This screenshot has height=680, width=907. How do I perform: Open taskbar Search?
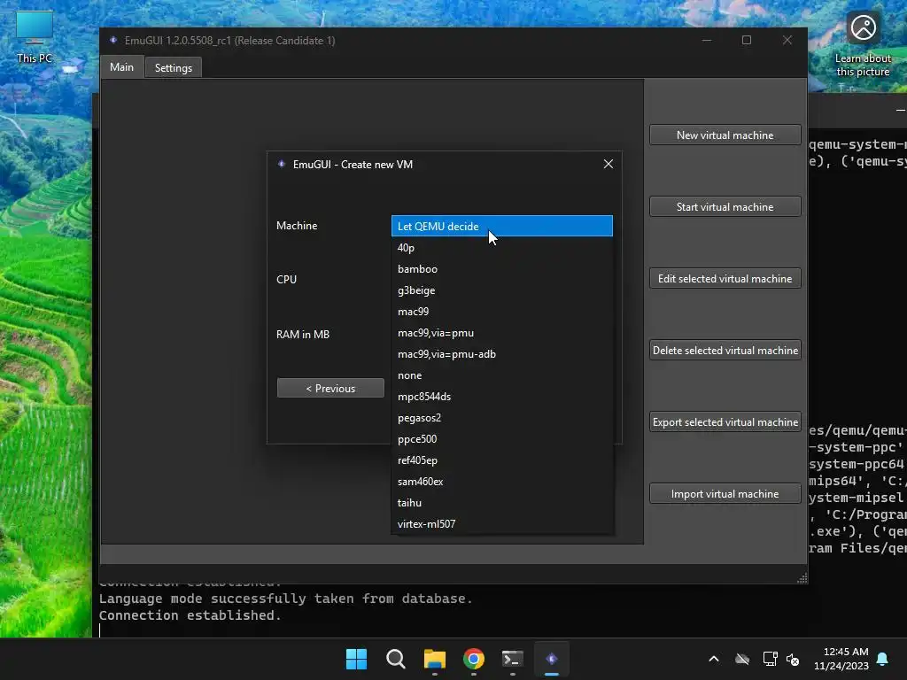coord(396,659)
